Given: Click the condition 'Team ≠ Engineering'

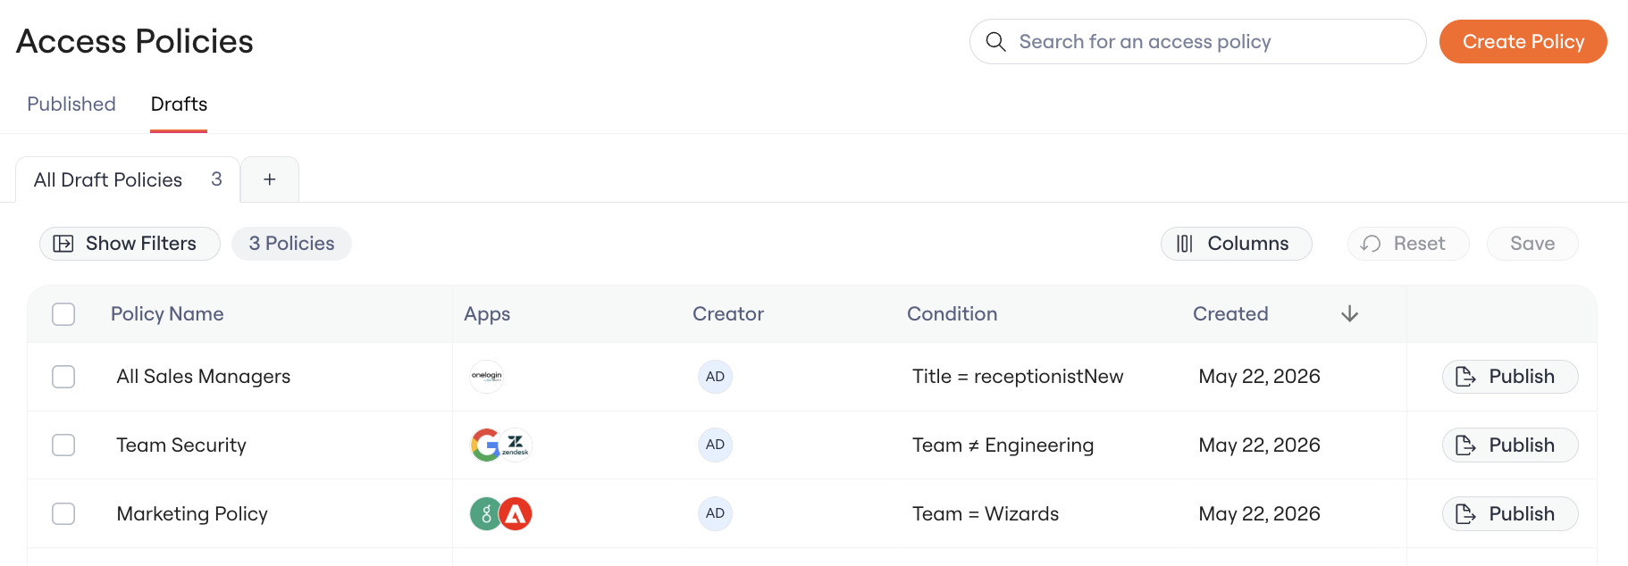Looking at the screenshot, I should click(1003, 445).
